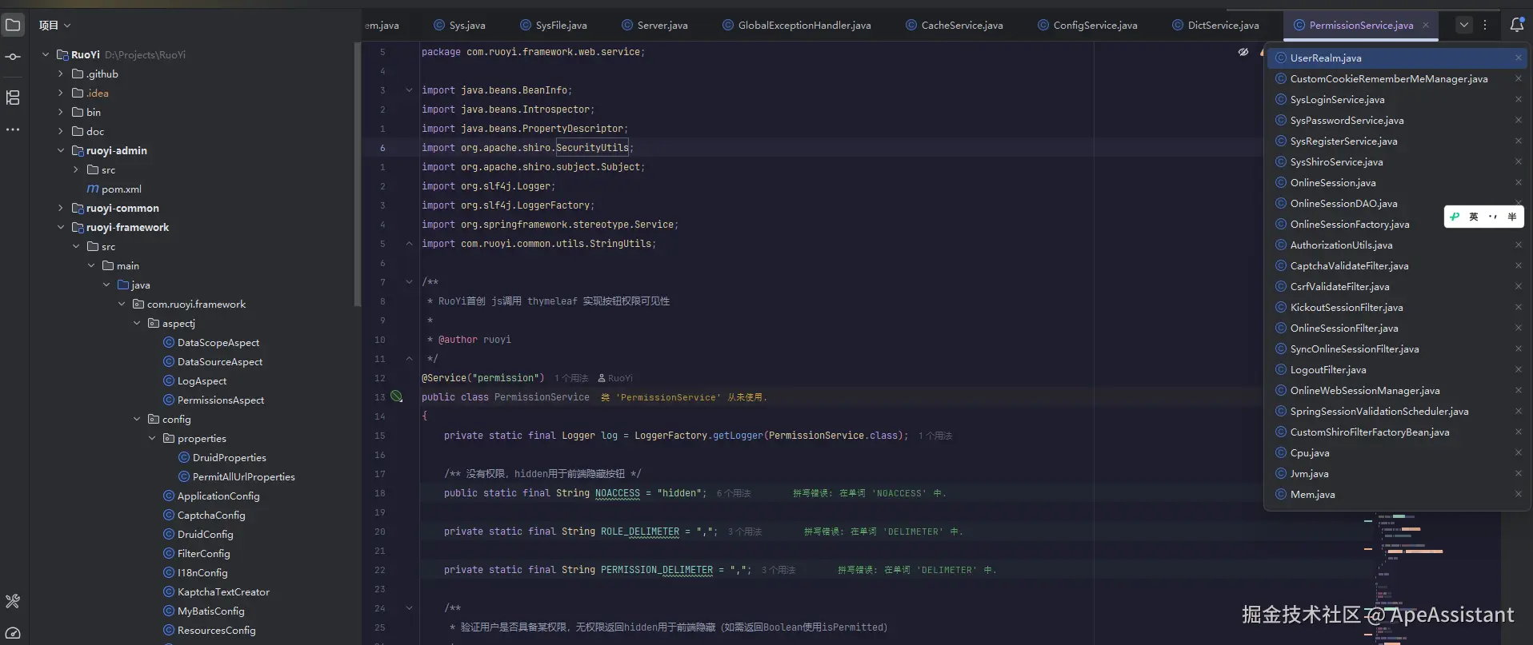This screenshot has height=645, width=1533.
Task: Collapse the properties package
Action: [152, 438]
